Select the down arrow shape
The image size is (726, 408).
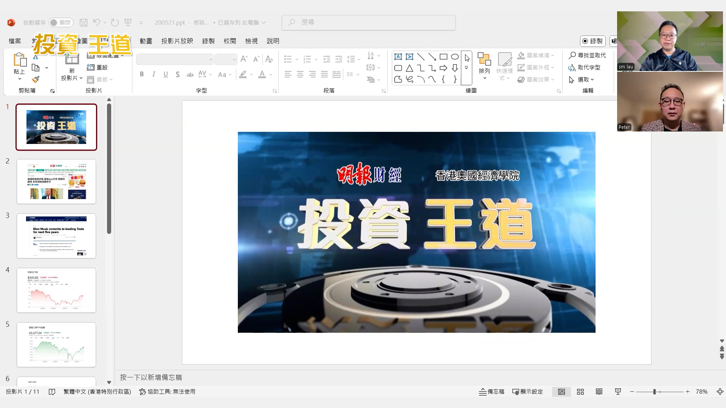click(455, 68)
